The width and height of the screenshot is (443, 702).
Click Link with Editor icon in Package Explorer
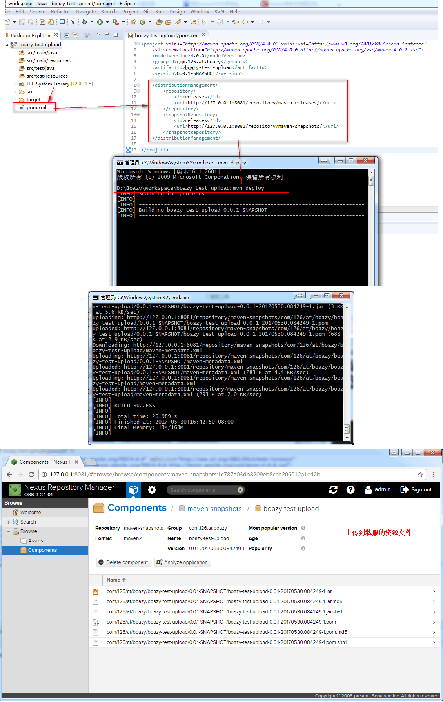75,35
